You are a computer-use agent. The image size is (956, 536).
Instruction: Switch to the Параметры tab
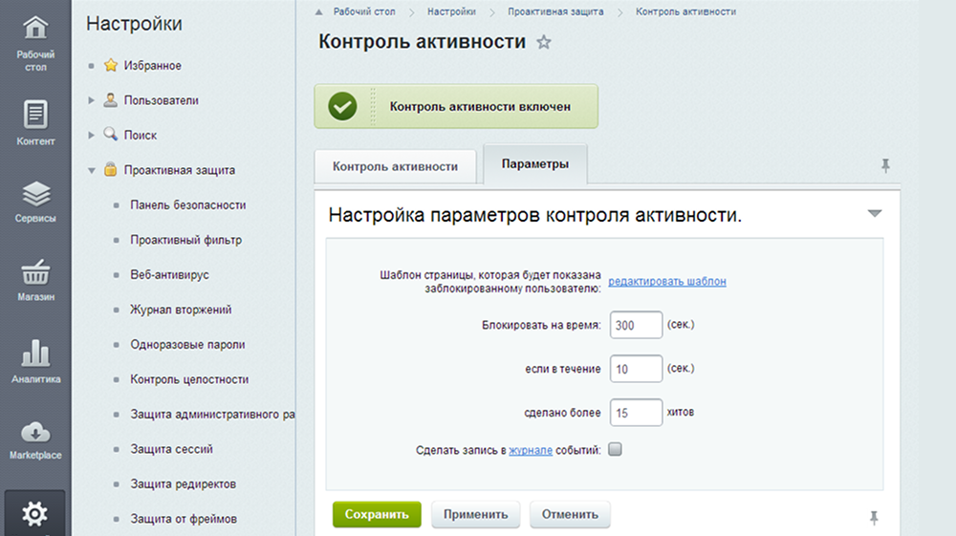pyautogui.click(x=535, y=163)
